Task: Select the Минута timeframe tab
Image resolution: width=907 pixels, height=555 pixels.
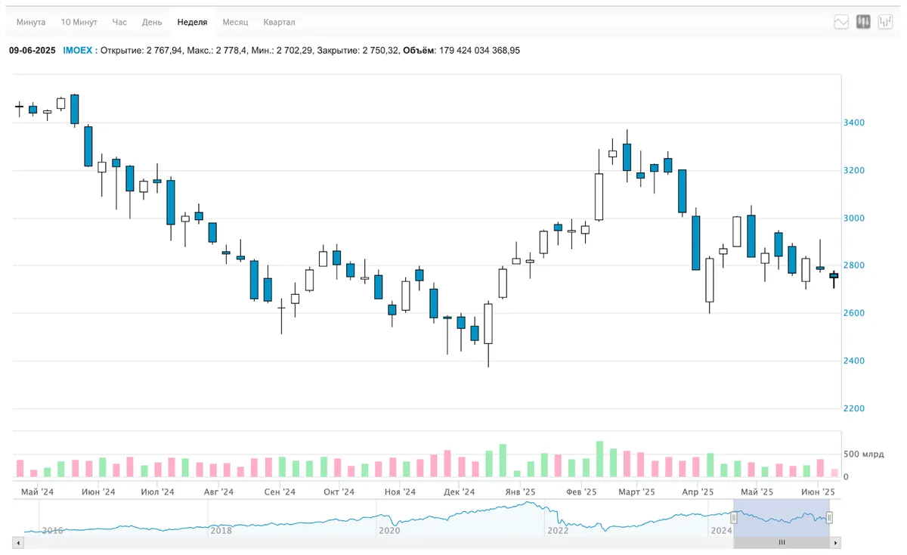Action: 31,22
